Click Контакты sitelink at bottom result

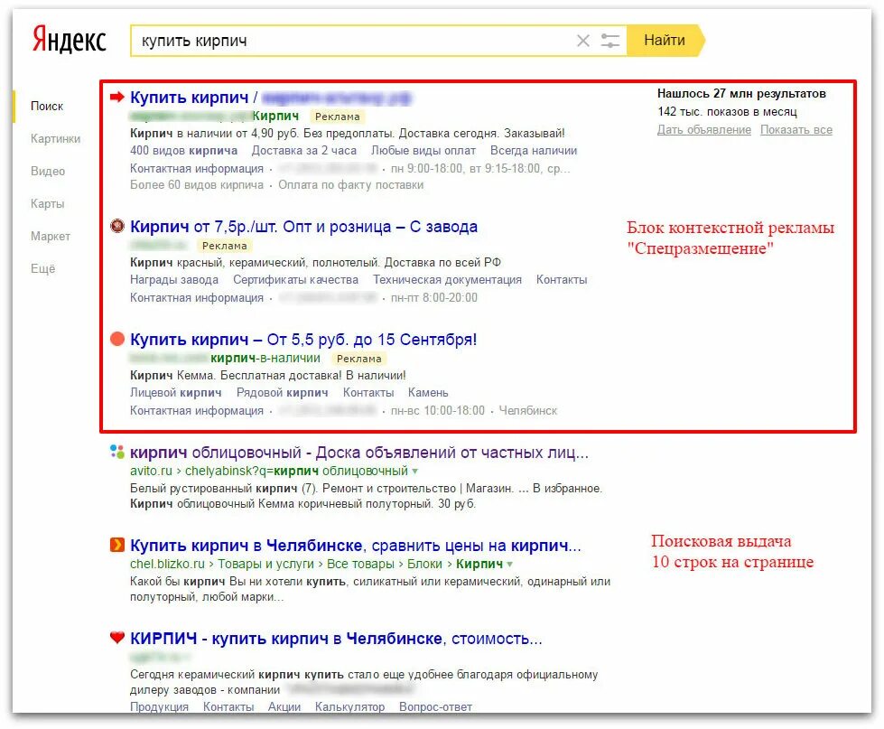tap(228, 707)
